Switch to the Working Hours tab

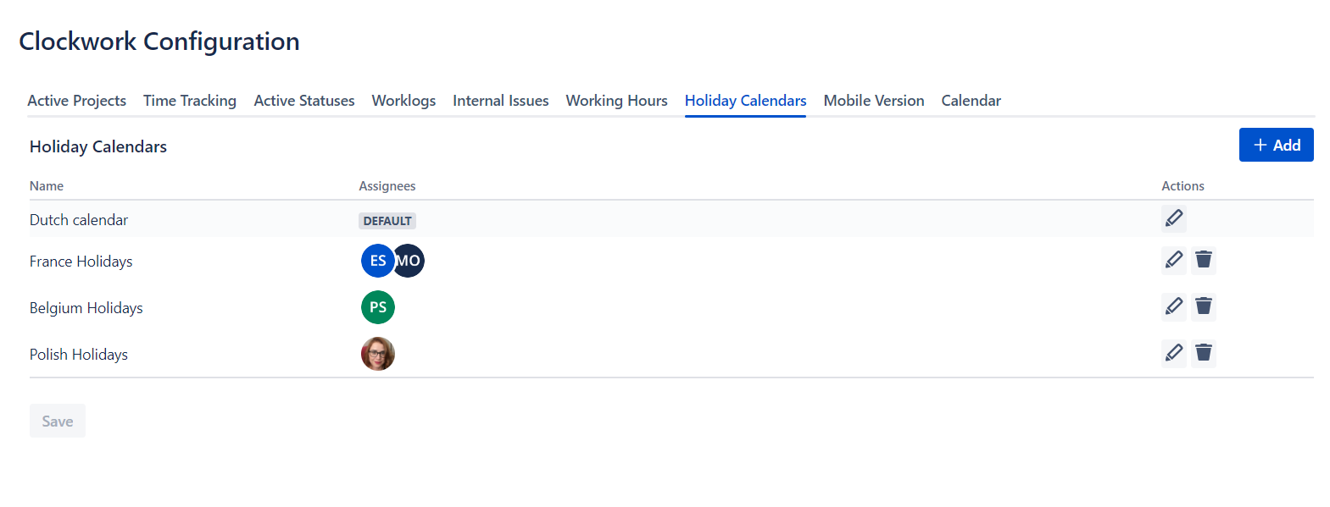616,100
